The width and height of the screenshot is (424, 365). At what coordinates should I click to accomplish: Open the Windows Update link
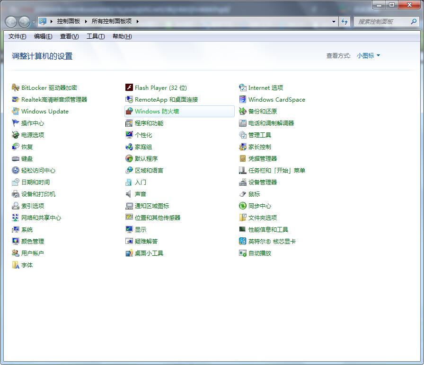pos(45,111)
